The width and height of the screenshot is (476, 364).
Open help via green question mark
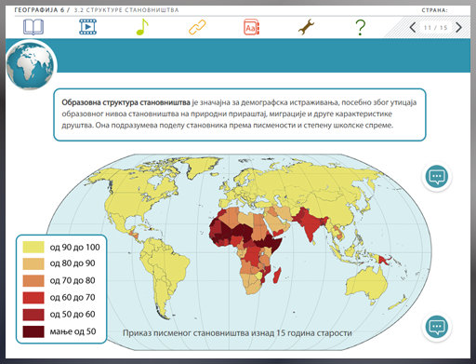pos(361,27)
